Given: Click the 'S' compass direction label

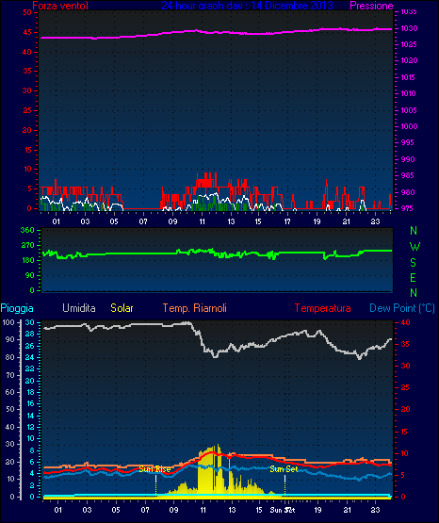Looking at the screenshot, I should click(413, 263).
